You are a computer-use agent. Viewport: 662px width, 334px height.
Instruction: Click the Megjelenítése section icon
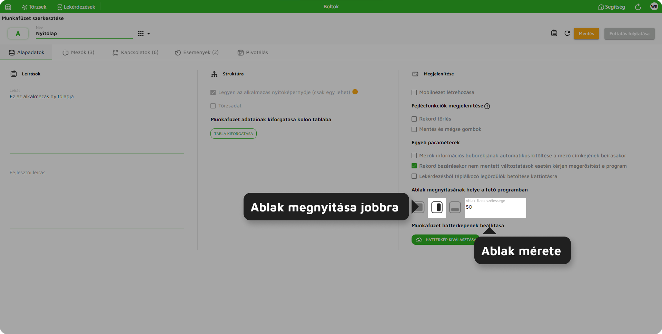(x=415, y=74)
